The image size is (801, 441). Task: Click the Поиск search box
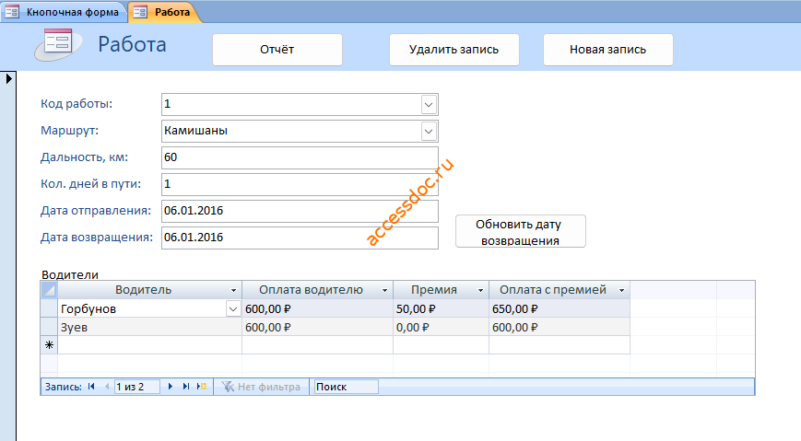click(x=346, y=387)
